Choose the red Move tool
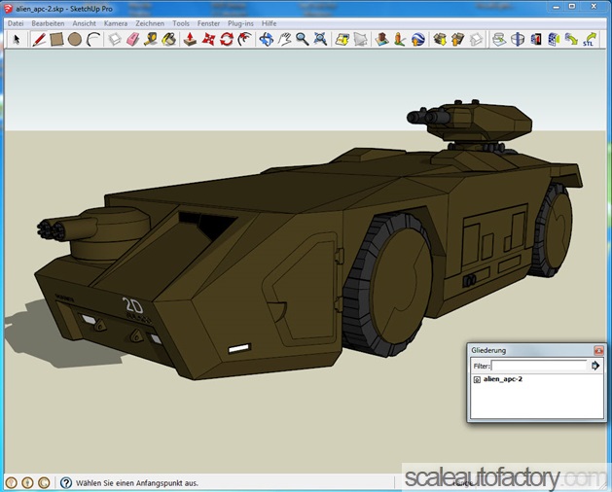 click(x=208, y=40)
